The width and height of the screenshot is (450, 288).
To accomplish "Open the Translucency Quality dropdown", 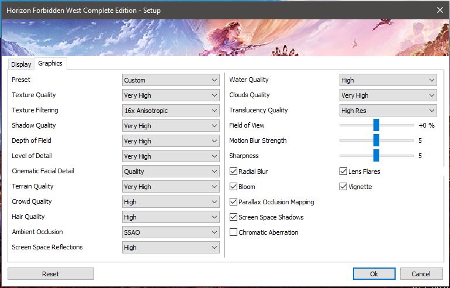I will coord(388,111).
